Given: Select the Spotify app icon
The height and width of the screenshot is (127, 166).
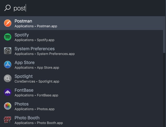Looking at the screenshot, I should pos(8,37).
